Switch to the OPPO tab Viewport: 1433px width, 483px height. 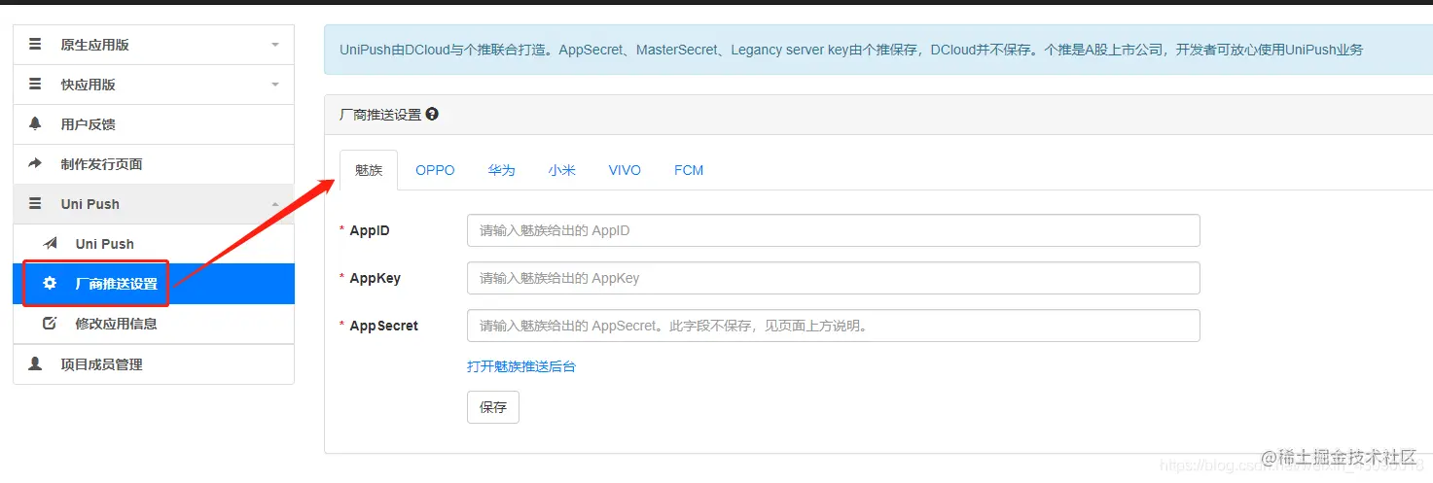[435, 170]
